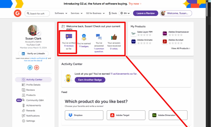Click the Adobe Acrobat product icon
211x127 pixels.
[165, 41]
